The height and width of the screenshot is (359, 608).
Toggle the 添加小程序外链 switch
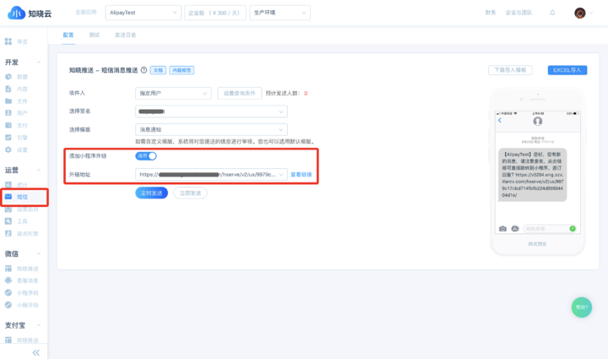pos(146,155)
